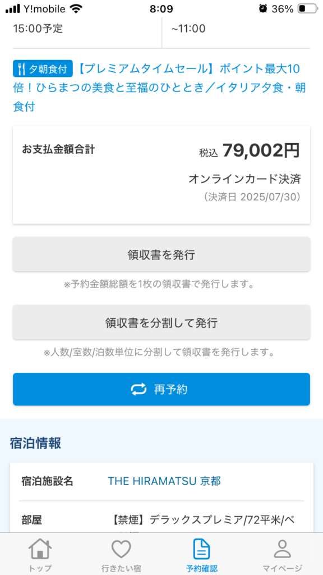The height and width of the screenshot is (575, 323).
Task: Switch to the 行きたい宿 tab label
Action: [121, 569]
